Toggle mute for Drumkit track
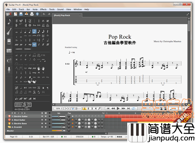The width and height of the screenshot is (195, 143). coord(46,127)
